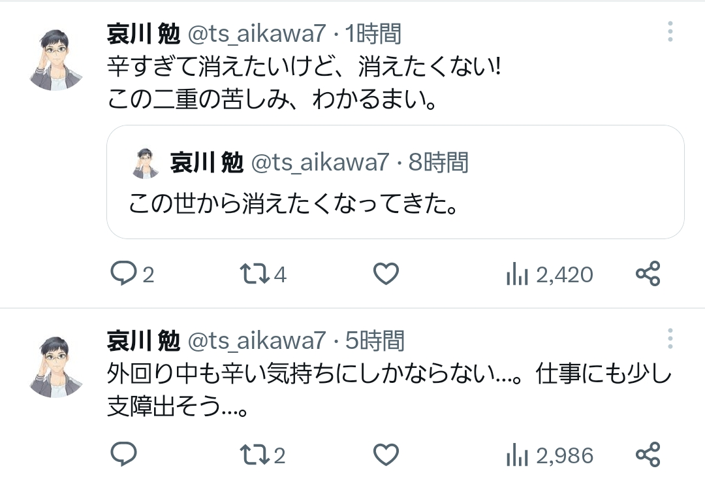Open more options on the 1時間 tweet

click(x=670, y=31)
